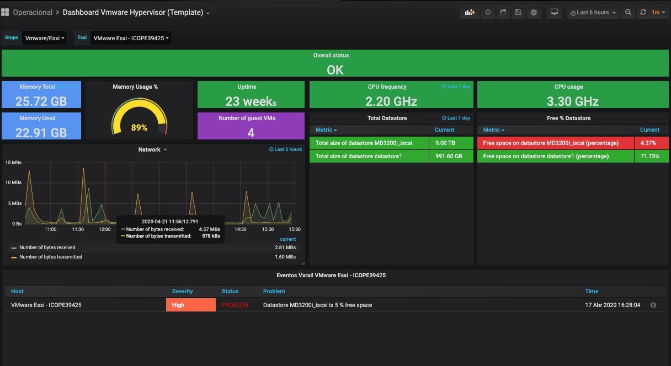Open the Grafana dashboards grid icon
This screenshot has width=671, height=366.
(x=5, y=12)
